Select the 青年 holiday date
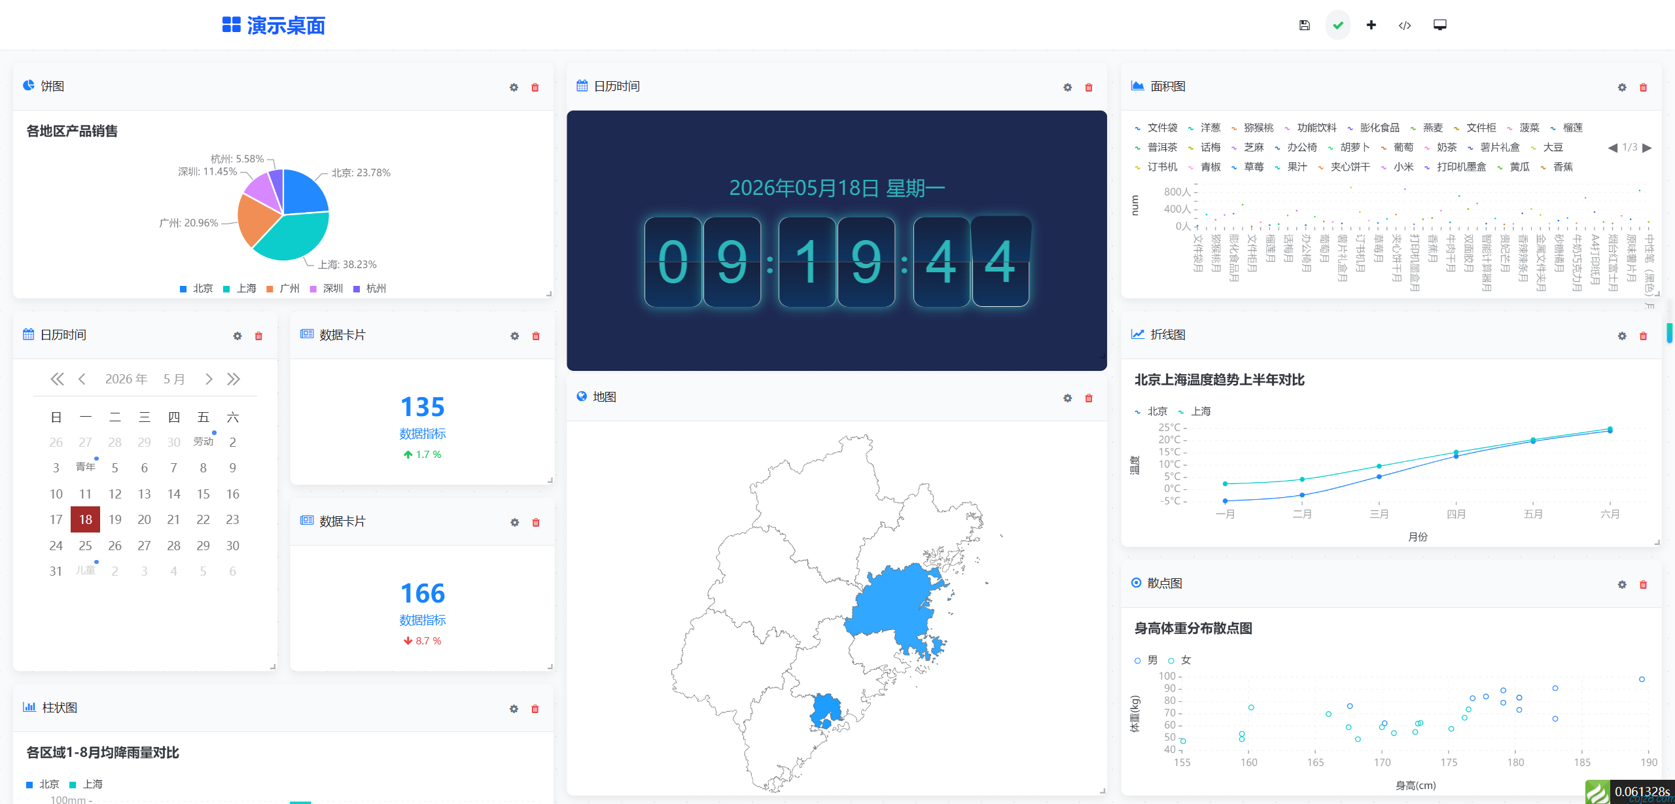Image resolution: width=1675 pixels, height=804 pixels. (86, 467)
